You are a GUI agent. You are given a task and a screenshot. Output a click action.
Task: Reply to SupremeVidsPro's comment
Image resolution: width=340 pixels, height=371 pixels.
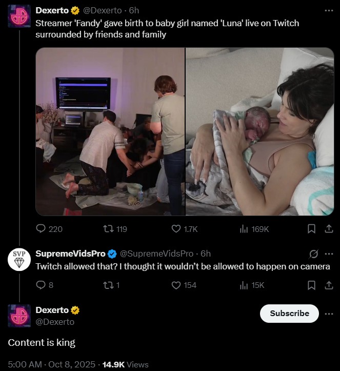click(x=42, y=285)
